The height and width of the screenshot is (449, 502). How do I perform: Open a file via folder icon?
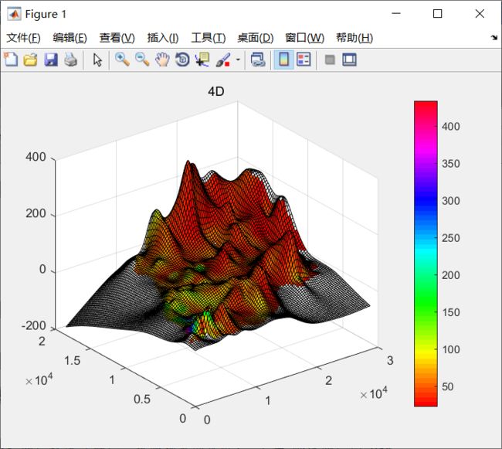pos(30,60)
